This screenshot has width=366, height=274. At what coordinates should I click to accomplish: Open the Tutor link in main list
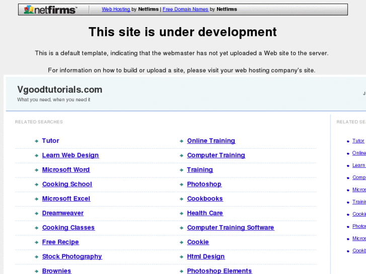[x=50, y=141]
